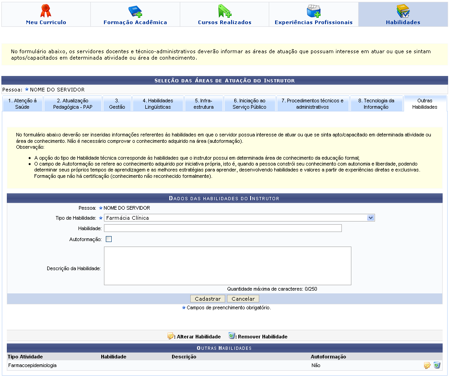Image resolution: width=449 pixels, height=378 pixels.
Task: Click the Descrição column header
Action: point(184,357)
